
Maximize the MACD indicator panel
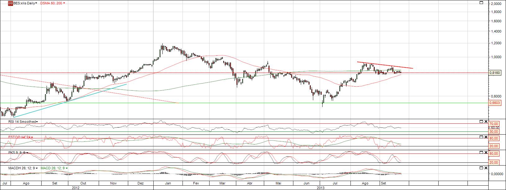click(481, 168)
